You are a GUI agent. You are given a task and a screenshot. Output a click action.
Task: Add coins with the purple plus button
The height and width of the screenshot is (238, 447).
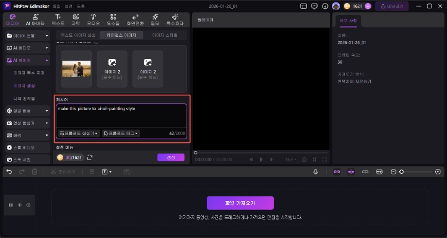point(368,6)
